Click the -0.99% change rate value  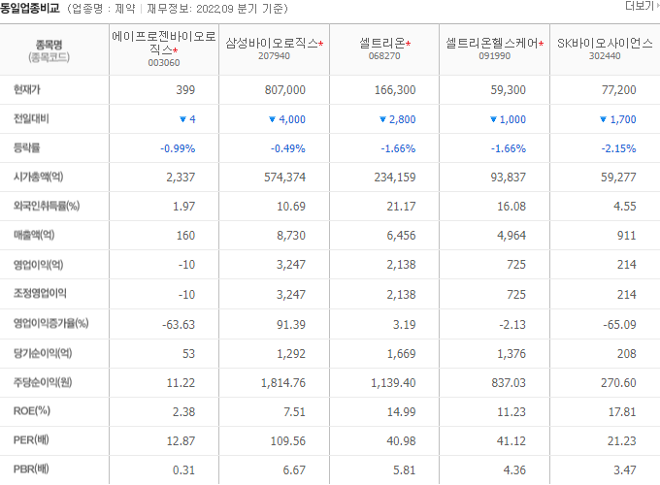pos(178,148)
